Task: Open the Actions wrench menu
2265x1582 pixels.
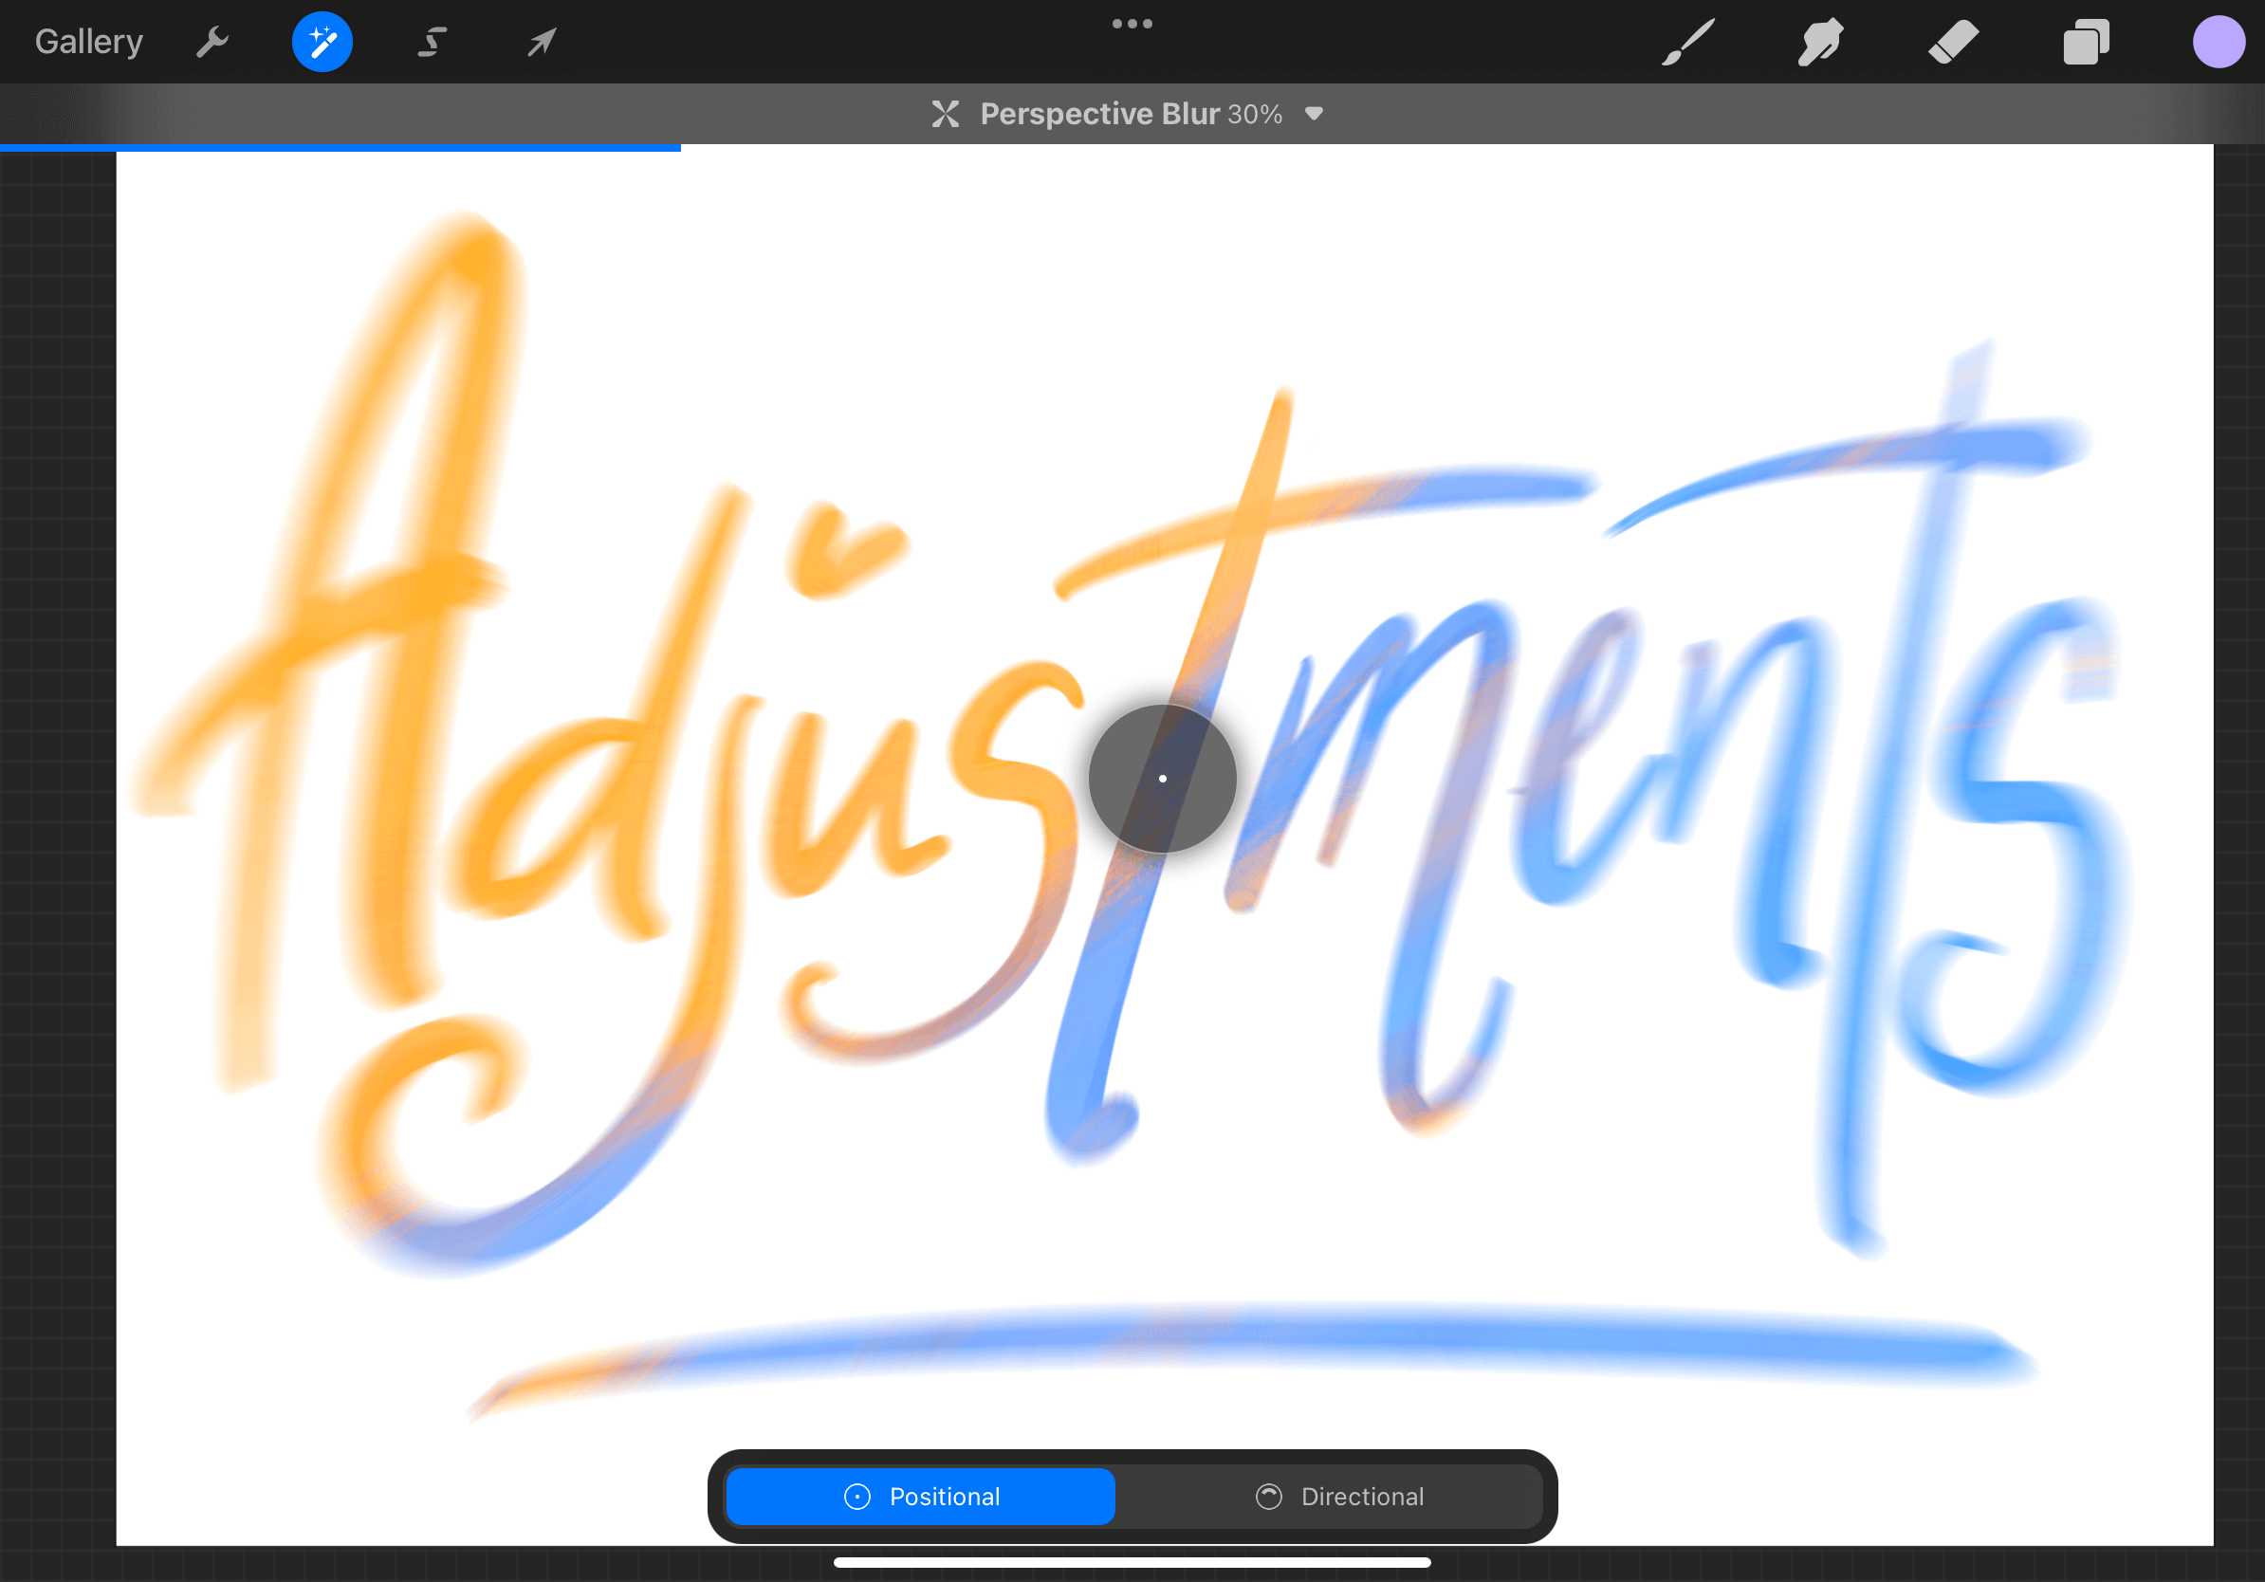Action: coord(212,43)
